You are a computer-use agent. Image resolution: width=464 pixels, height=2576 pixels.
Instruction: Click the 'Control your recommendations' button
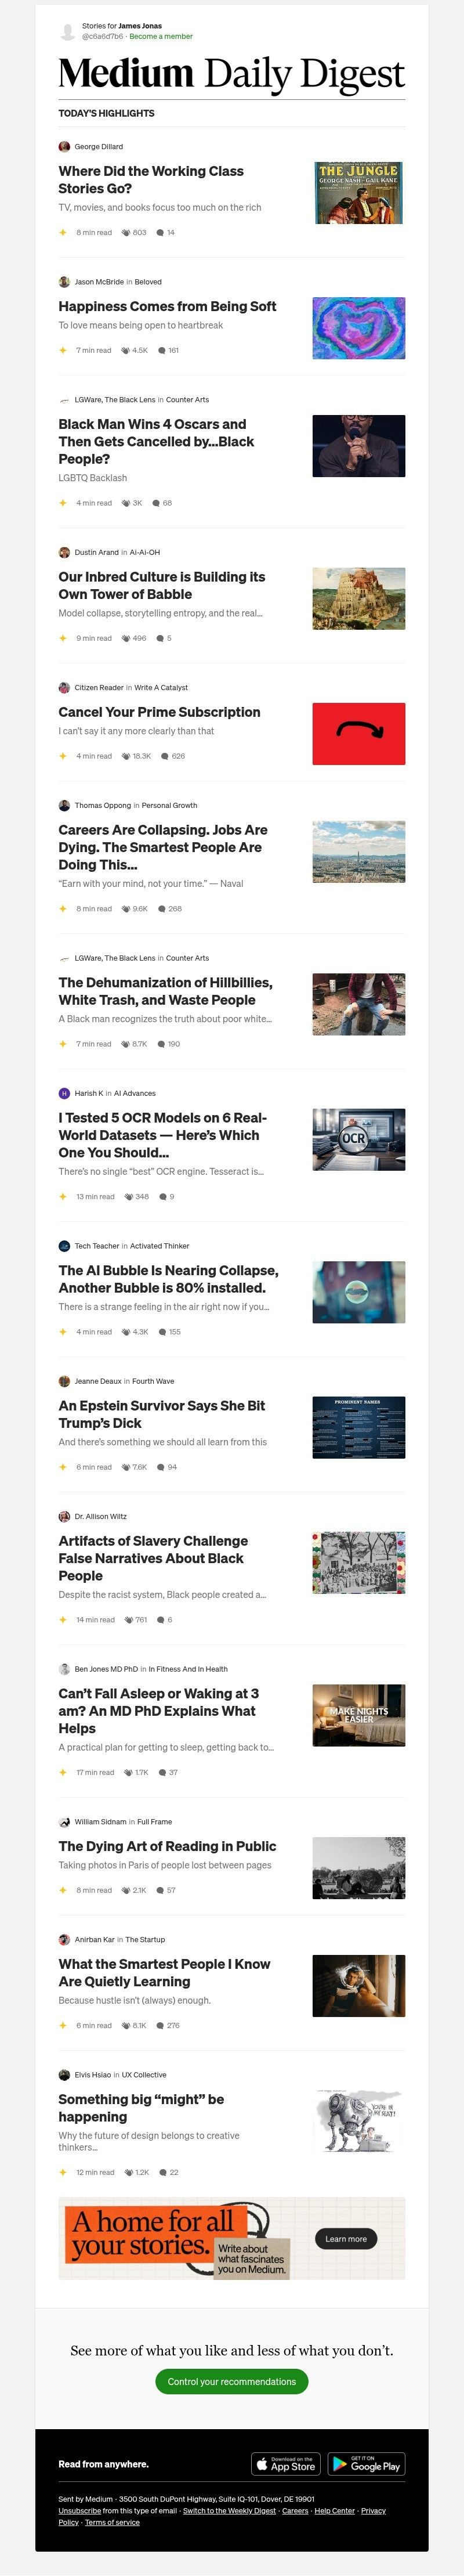click(232, 2381)
